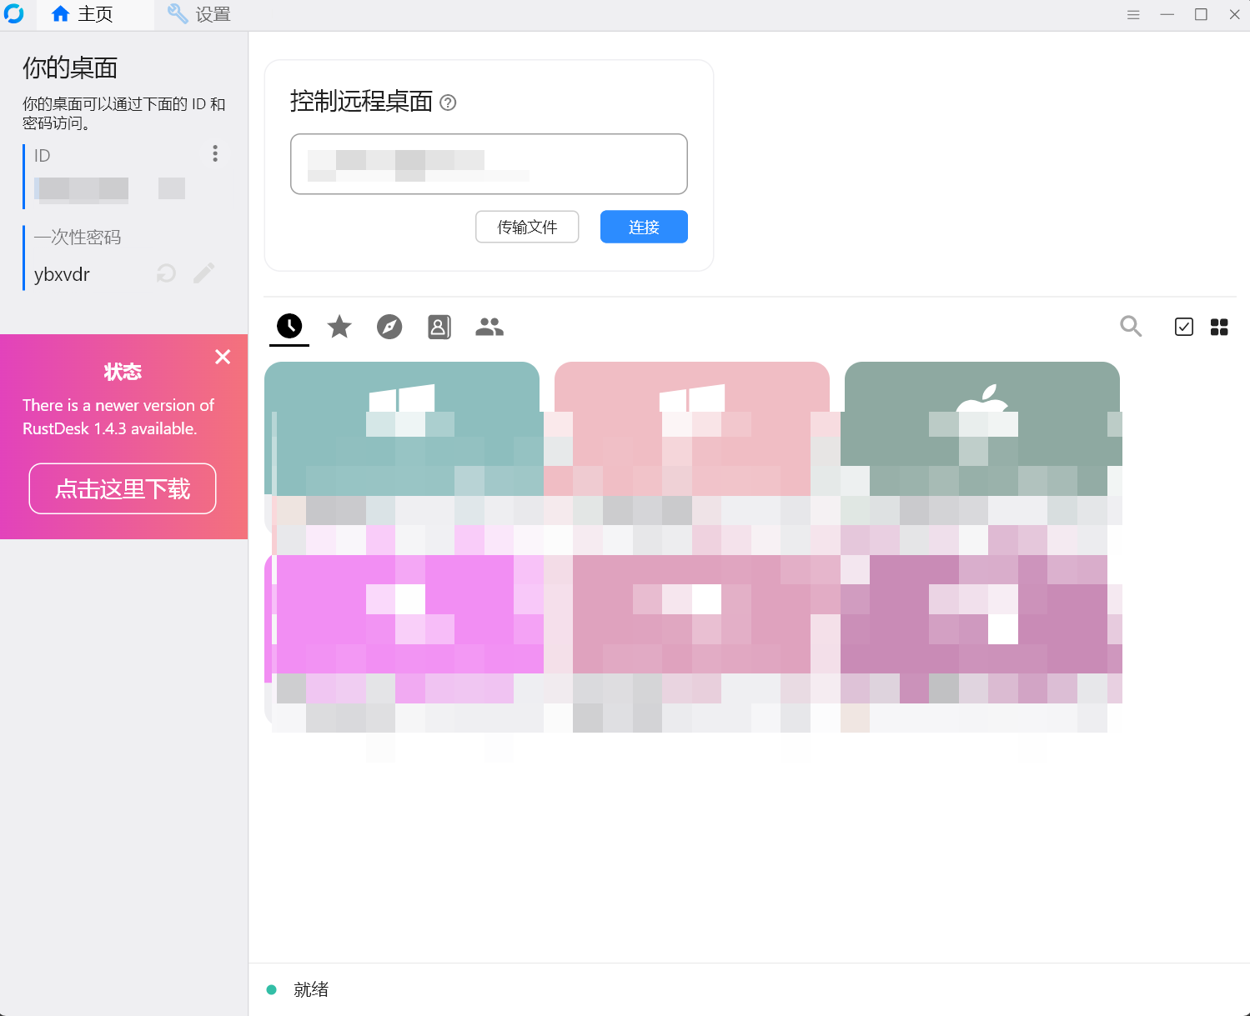Open the ID three-dot options menu
The width and height of the screenshot is (1250, 1016).
click(x=215, y=153)
